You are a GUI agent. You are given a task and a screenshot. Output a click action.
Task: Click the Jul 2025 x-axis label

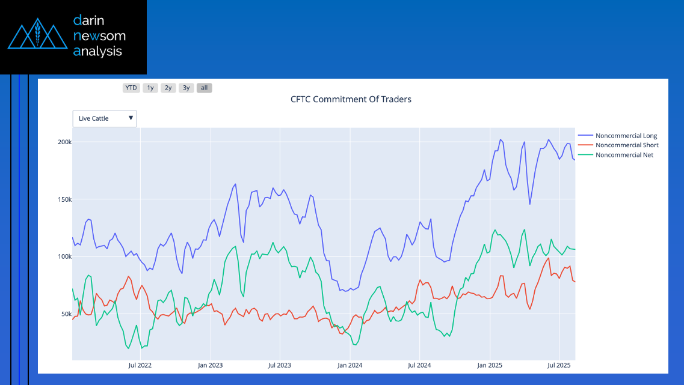(x=559, y=365)
